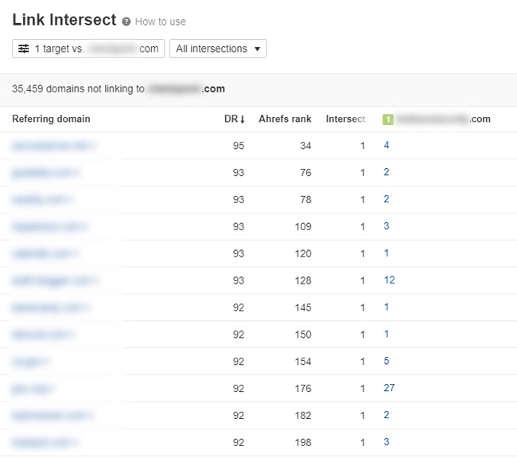The height and width of the screenshot is (458, 517).
Task: Open the referring domain with Ahrefs rank 128
Action: pyautogui.click(x=54, y=280)
